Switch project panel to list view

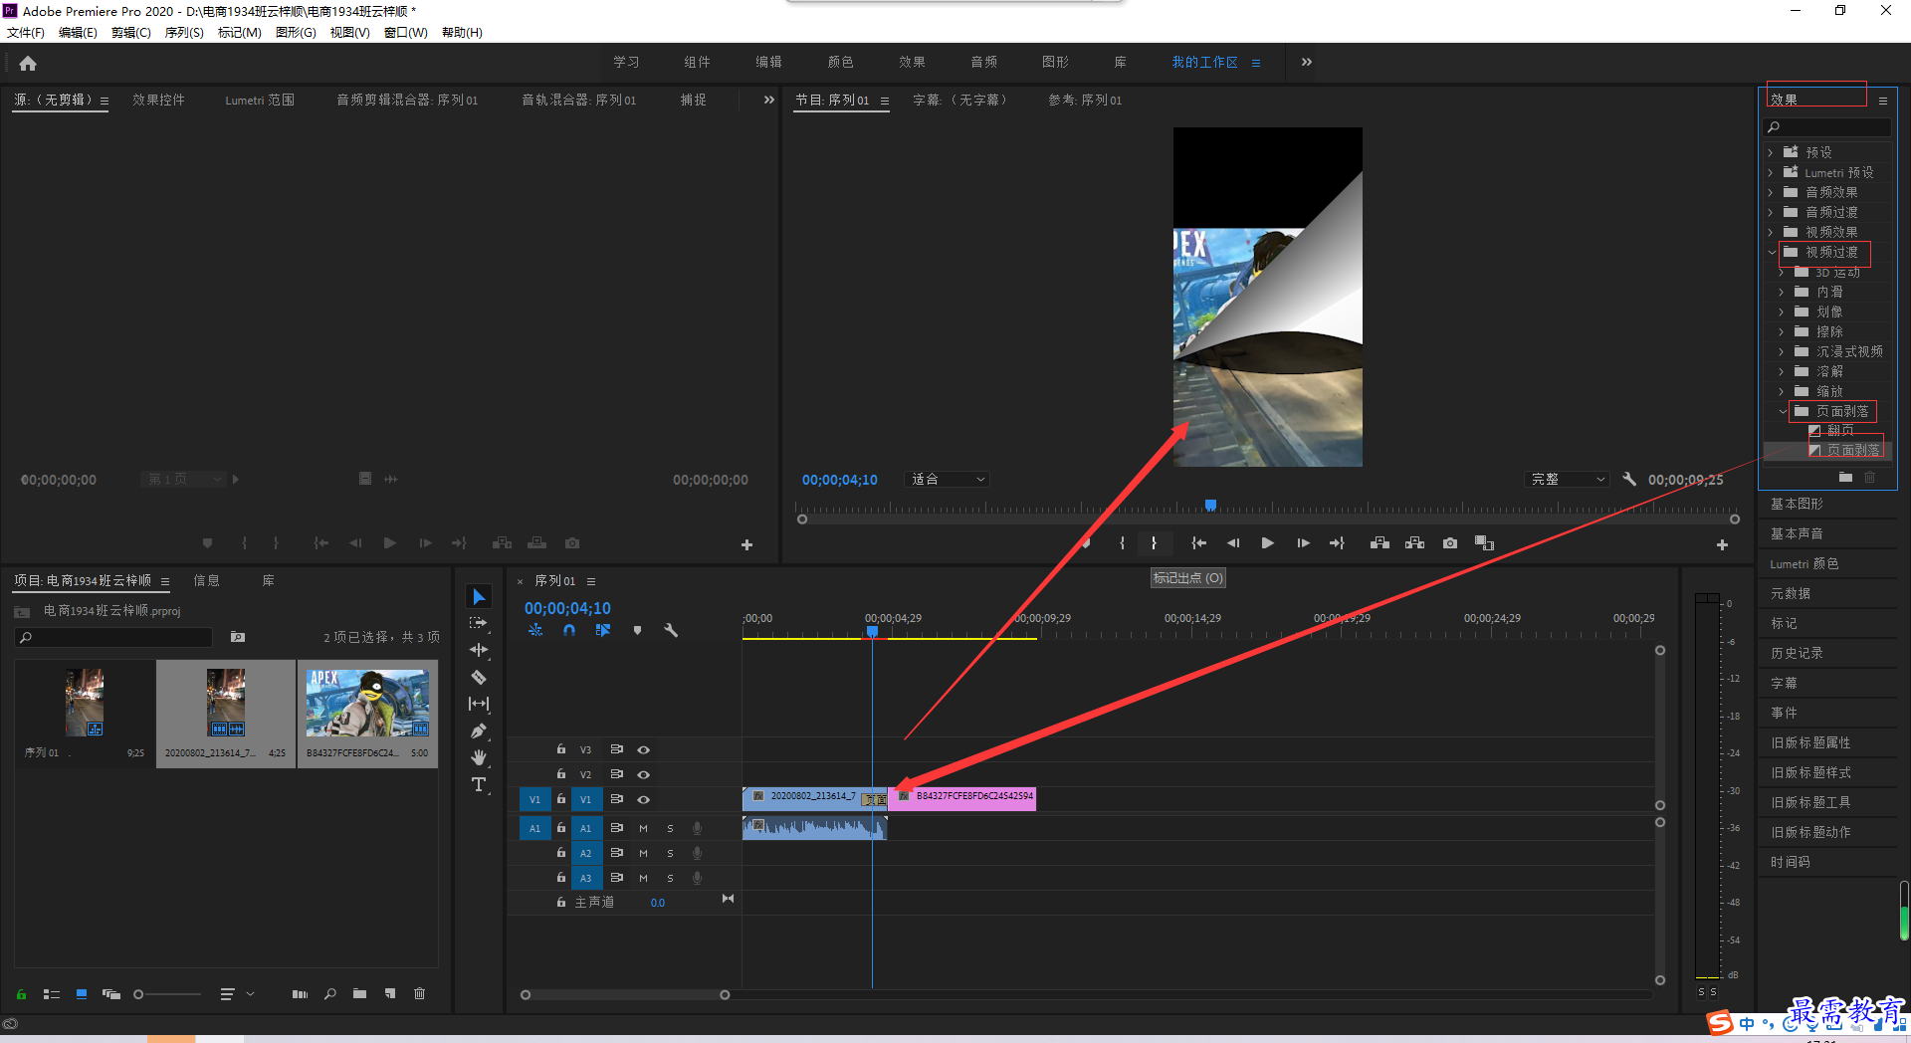pyautogui.click(x=52, y=994)
